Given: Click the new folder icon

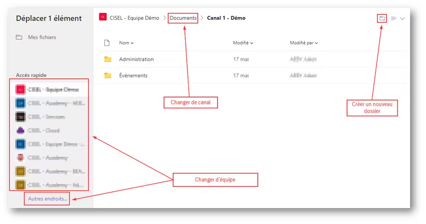Looking at the screenshot, I should [x=382, y=18].
